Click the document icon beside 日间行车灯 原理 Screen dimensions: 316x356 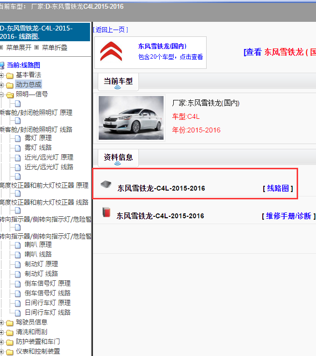18,303
